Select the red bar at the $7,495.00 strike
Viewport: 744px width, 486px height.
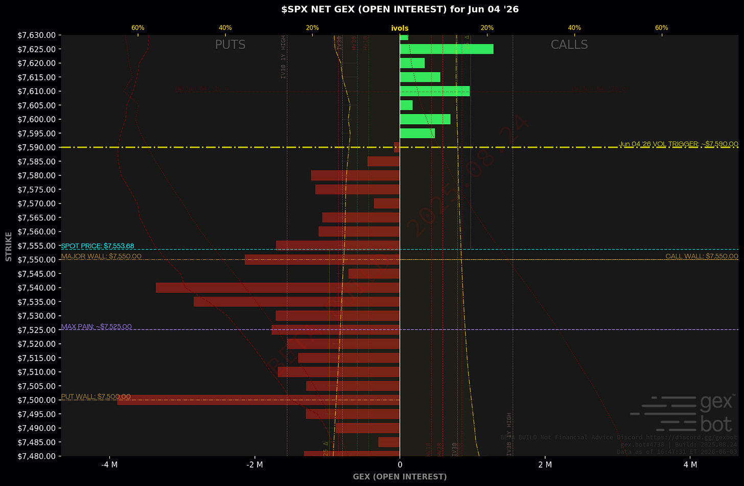tap(353, 414)
